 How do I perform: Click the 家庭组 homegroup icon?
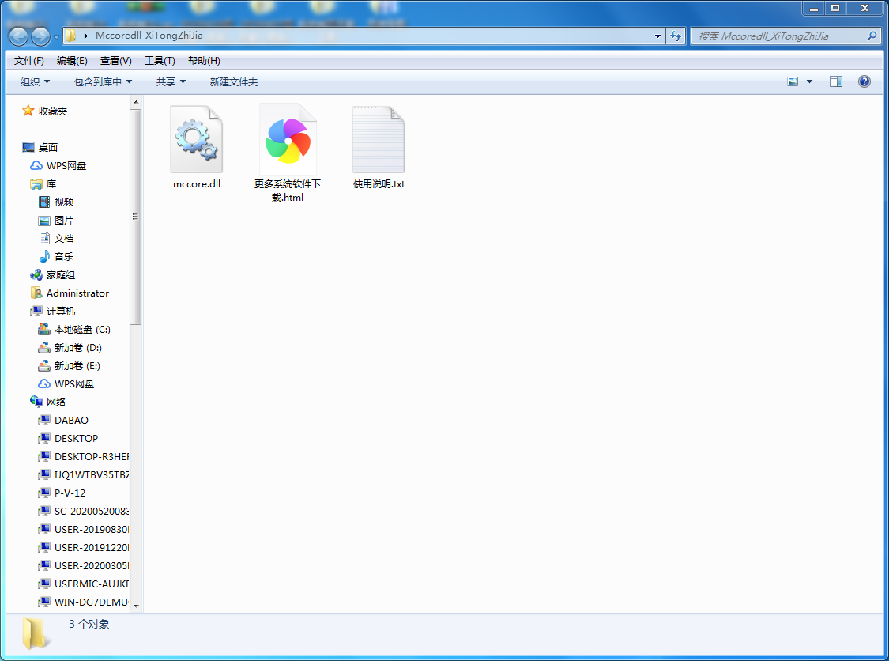tap(36, 274)
